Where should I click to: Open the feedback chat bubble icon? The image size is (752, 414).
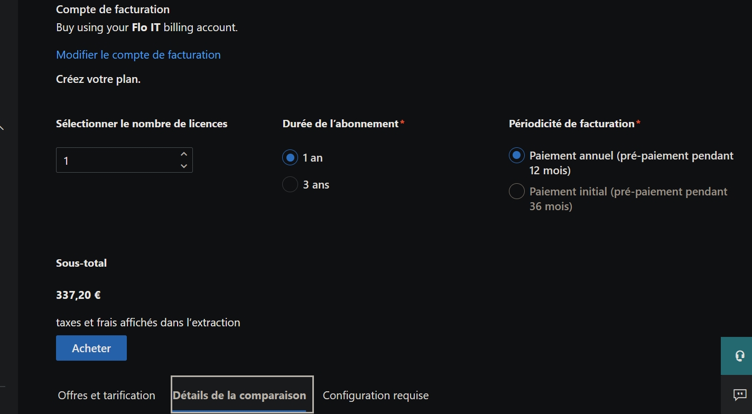click(x=739, y=394)
